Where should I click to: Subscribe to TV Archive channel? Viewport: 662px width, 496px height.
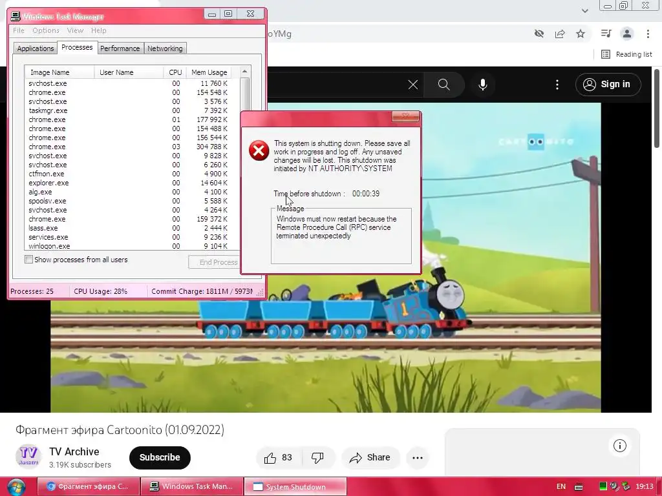tap(160, 458)
